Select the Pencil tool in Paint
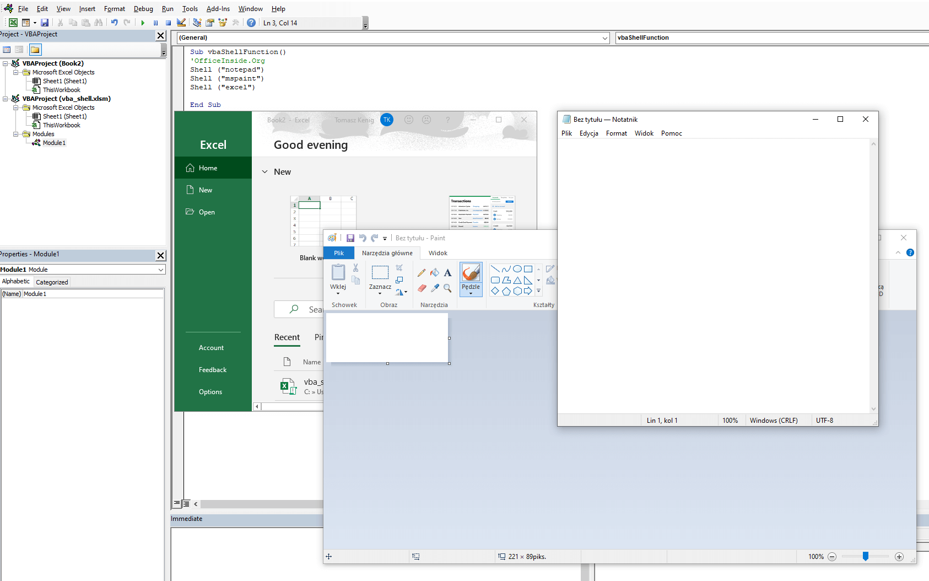The height and width of the screenshot is (581, 929). pos(422,272)
